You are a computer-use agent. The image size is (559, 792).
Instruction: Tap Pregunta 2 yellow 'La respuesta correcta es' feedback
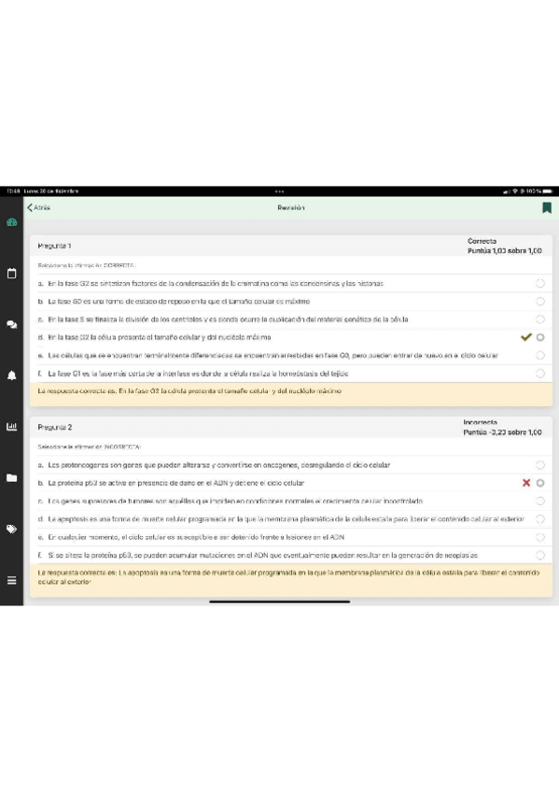click(x=291, y=580)
